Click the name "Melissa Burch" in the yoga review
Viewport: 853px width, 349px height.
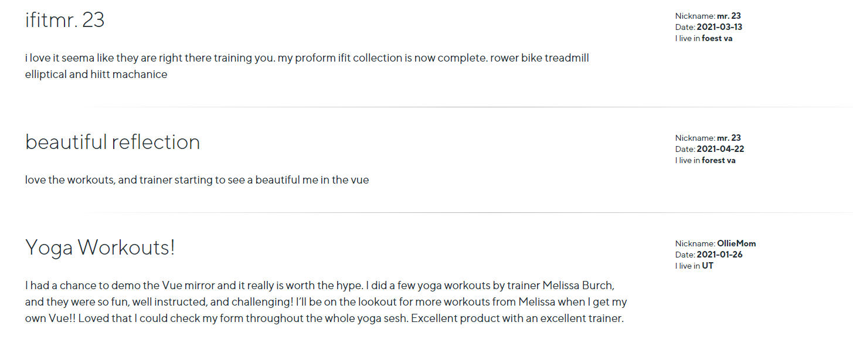click(x=577, y=286)
